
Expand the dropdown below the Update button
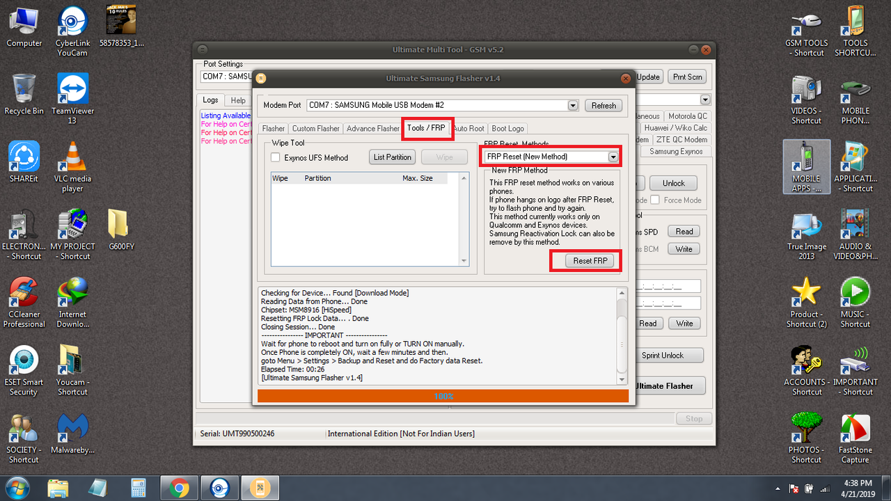704,100
